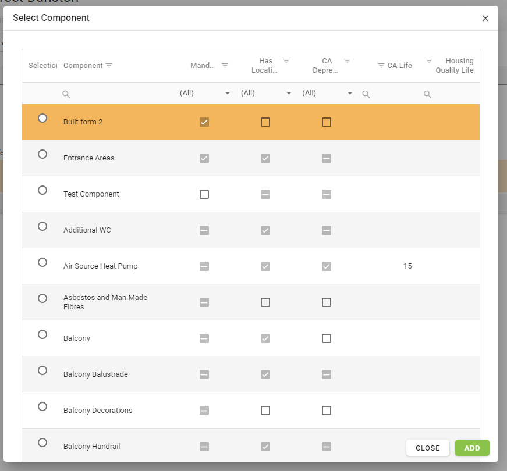This screenshot has width=507, height=471.
Task: Sort by the Component column header
Action: [x=83, y=66]
